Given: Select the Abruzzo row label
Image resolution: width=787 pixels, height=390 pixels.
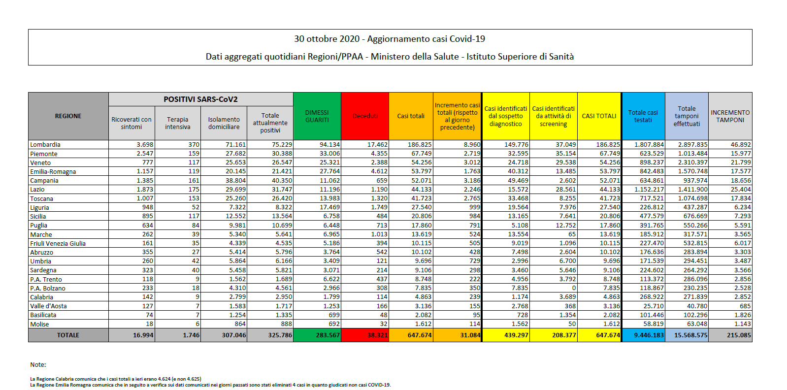Looking at the screenshot, I should coord(42,252).
